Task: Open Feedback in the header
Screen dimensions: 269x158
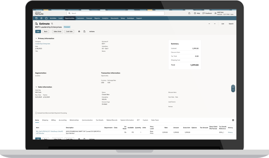Action: click(x=207, y=13)
